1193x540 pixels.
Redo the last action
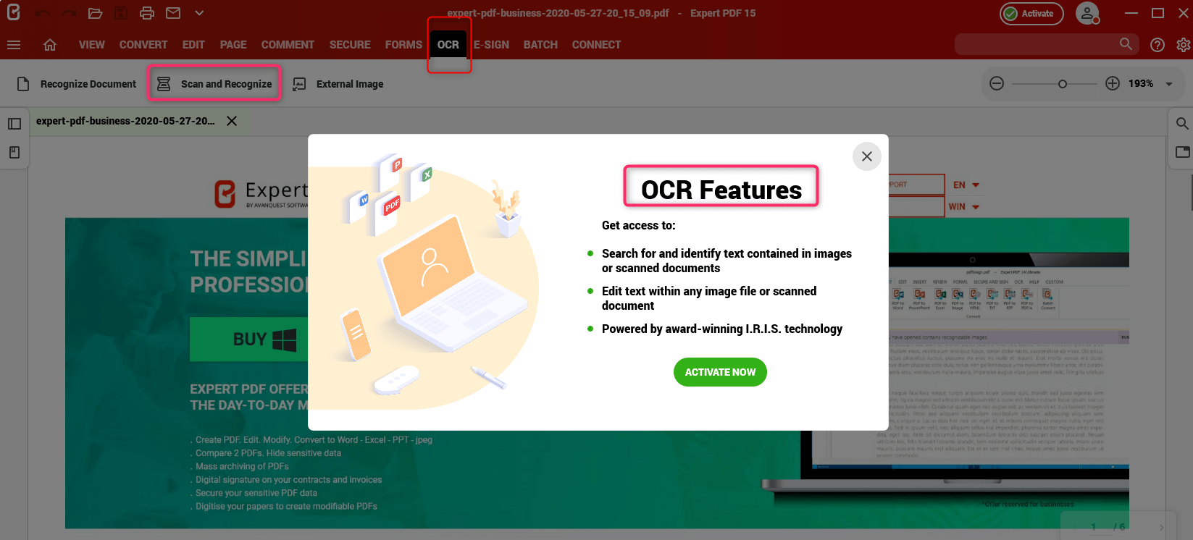click(69, 13)
